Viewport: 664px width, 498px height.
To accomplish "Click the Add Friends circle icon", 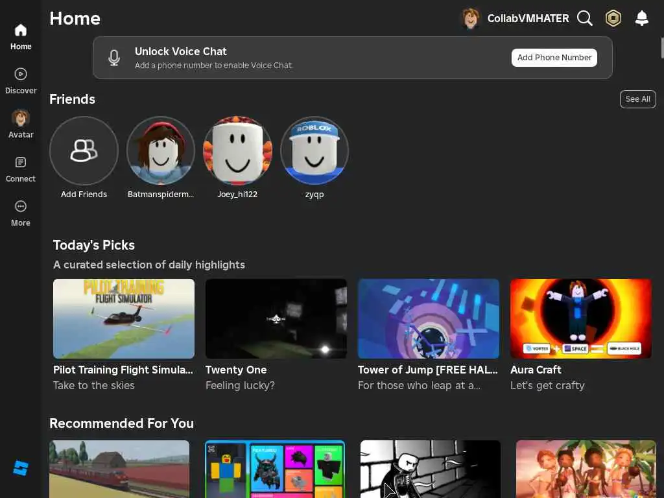I will click(x=84, y=150).
